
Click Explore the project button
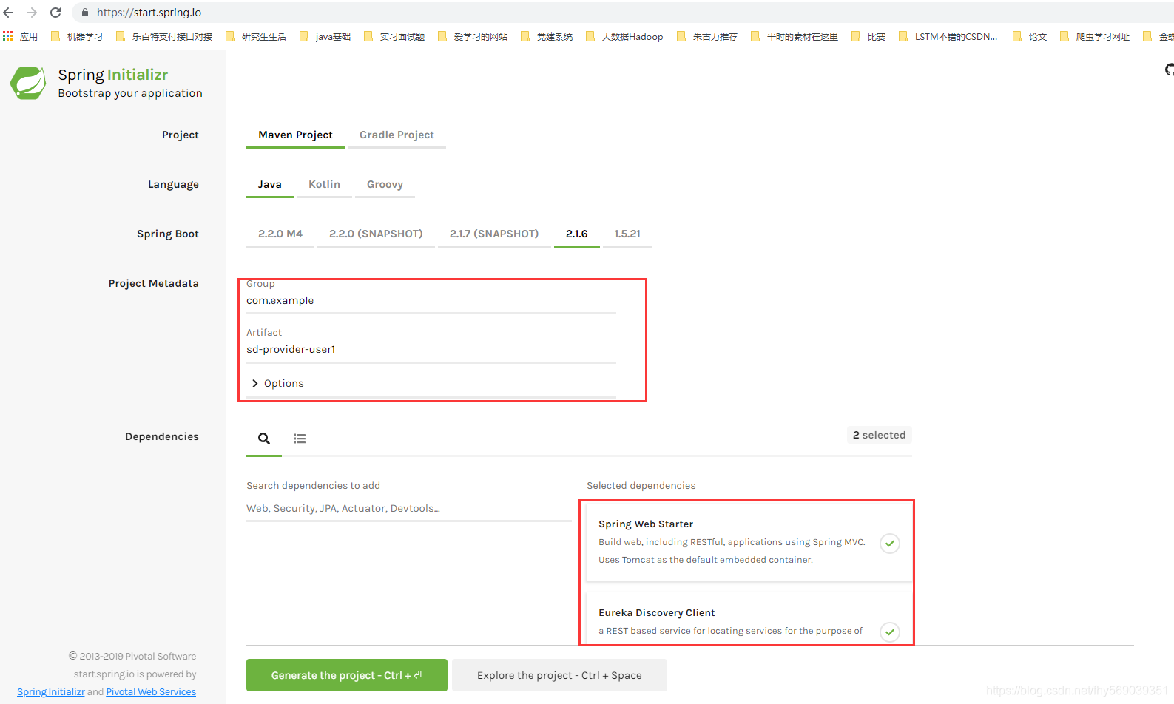click(x=559, y=675)
